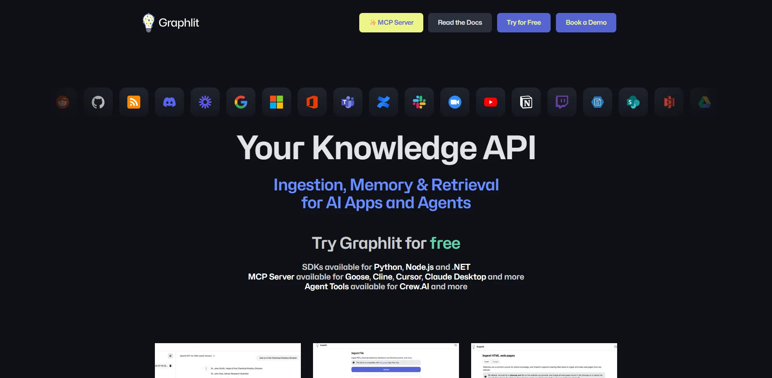This screenshot has height=378, width=772.
Task: Click the Graphlit lightbulb logo
Action: pyautogui.click(x=148, y=22)
